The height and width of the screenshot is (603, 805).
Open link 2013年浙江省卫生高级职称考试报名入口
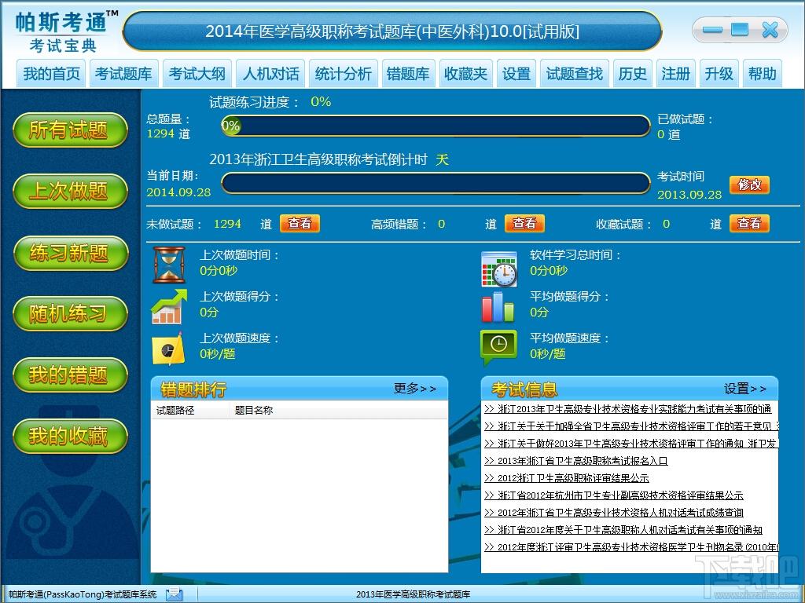point(576,460)
